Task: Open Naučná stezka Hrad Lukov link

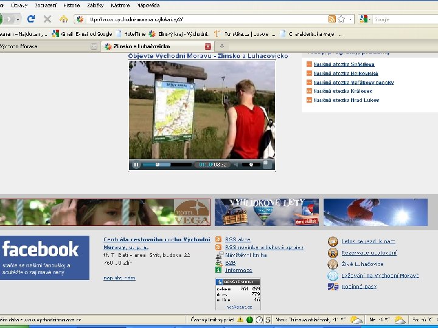Action: 346,100
